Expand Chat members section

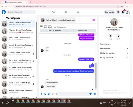pyautogui.click(x=114, y=49)
